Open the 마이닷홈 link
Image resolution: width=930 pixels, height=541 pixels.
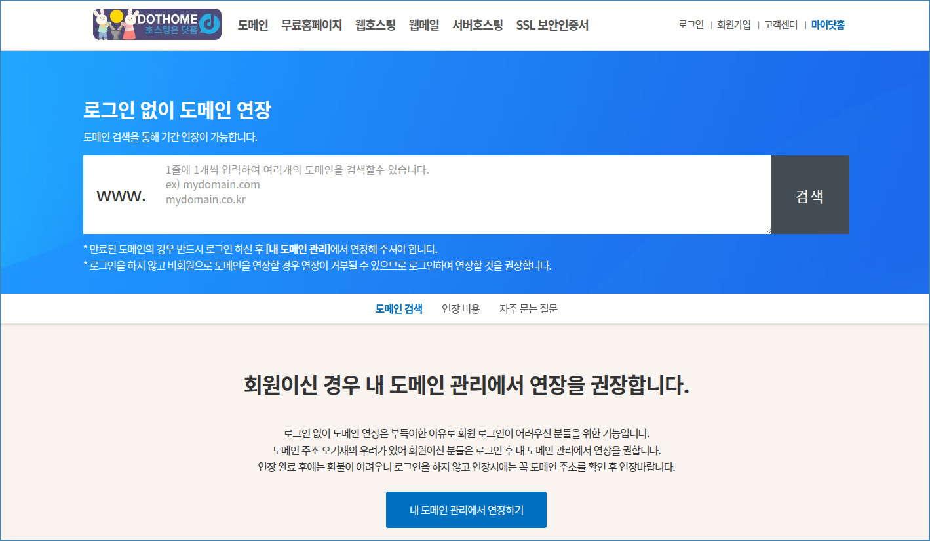[x=828, y=25]
